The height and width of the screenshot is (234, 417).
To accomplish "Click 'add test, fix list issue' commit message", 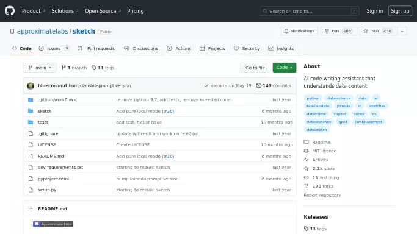I will [139, 122].
